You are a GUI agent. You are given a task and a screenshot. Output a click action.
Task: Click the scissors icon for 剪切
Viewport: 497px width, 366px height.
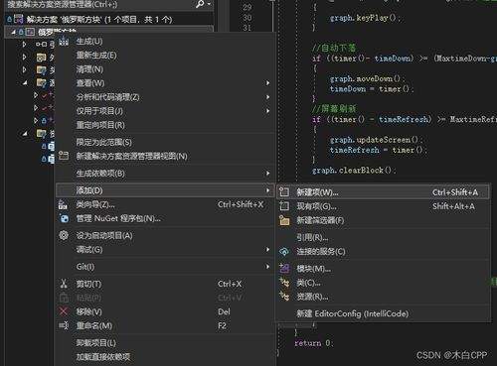[64, 284]
